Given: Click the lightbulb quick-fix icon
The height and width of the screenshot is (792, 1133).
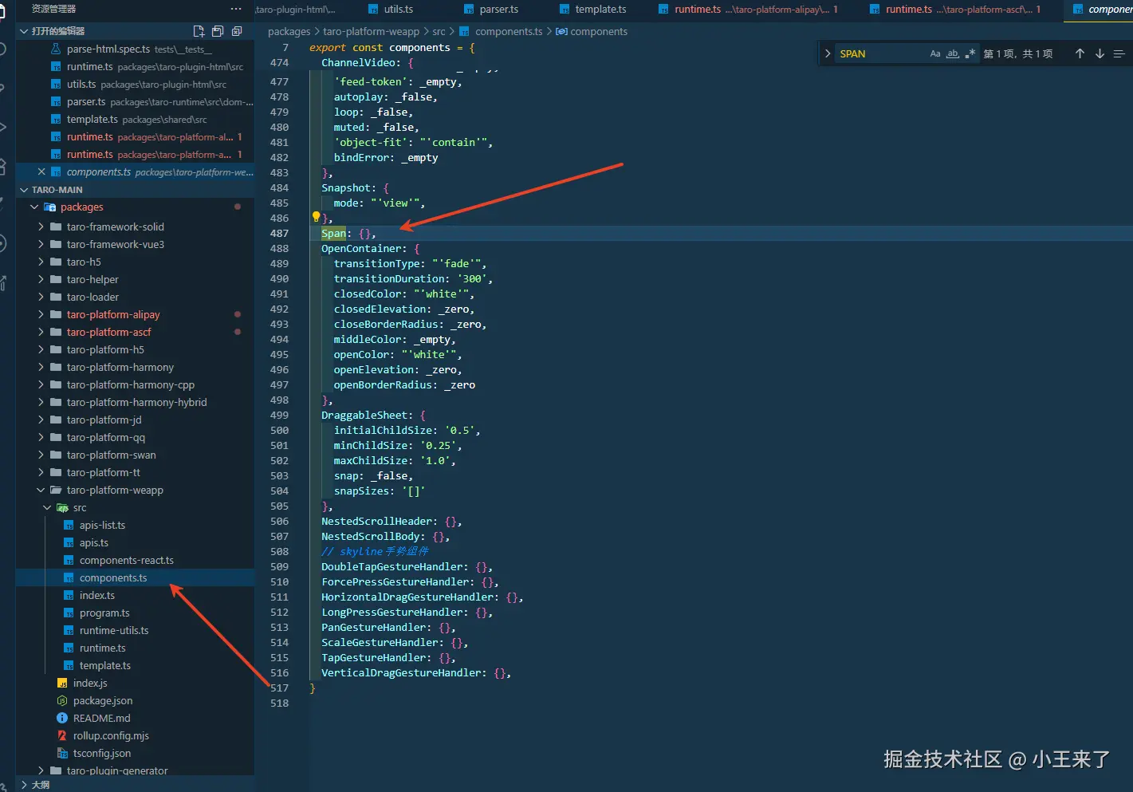Looking at the screenshot, I should tap(316, 217).
